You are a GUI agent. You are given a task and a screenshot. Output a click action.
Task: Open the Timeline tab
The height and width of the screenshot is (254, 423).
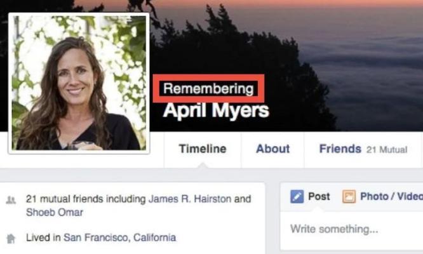coord(203,149)
